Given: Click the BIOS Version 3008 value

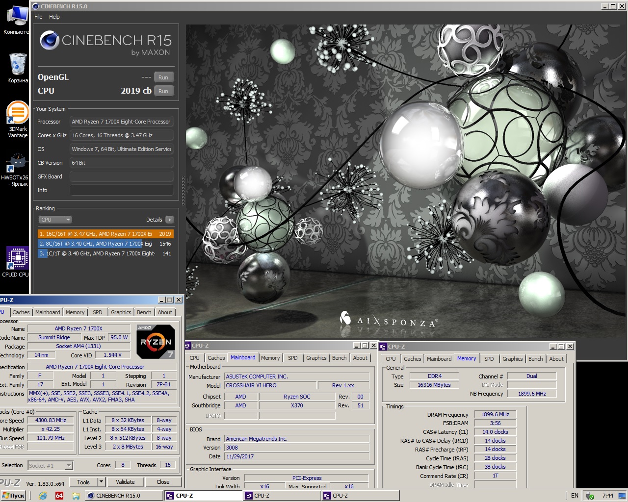Looking at the screenshot, I should coord(296,448).
